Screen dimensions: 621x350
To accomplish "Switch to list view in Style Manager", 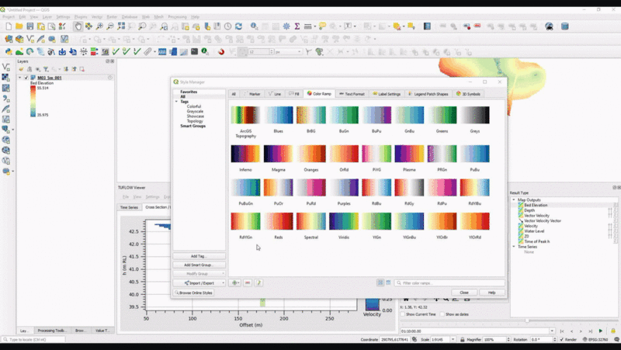I will [x=387, y=282].
